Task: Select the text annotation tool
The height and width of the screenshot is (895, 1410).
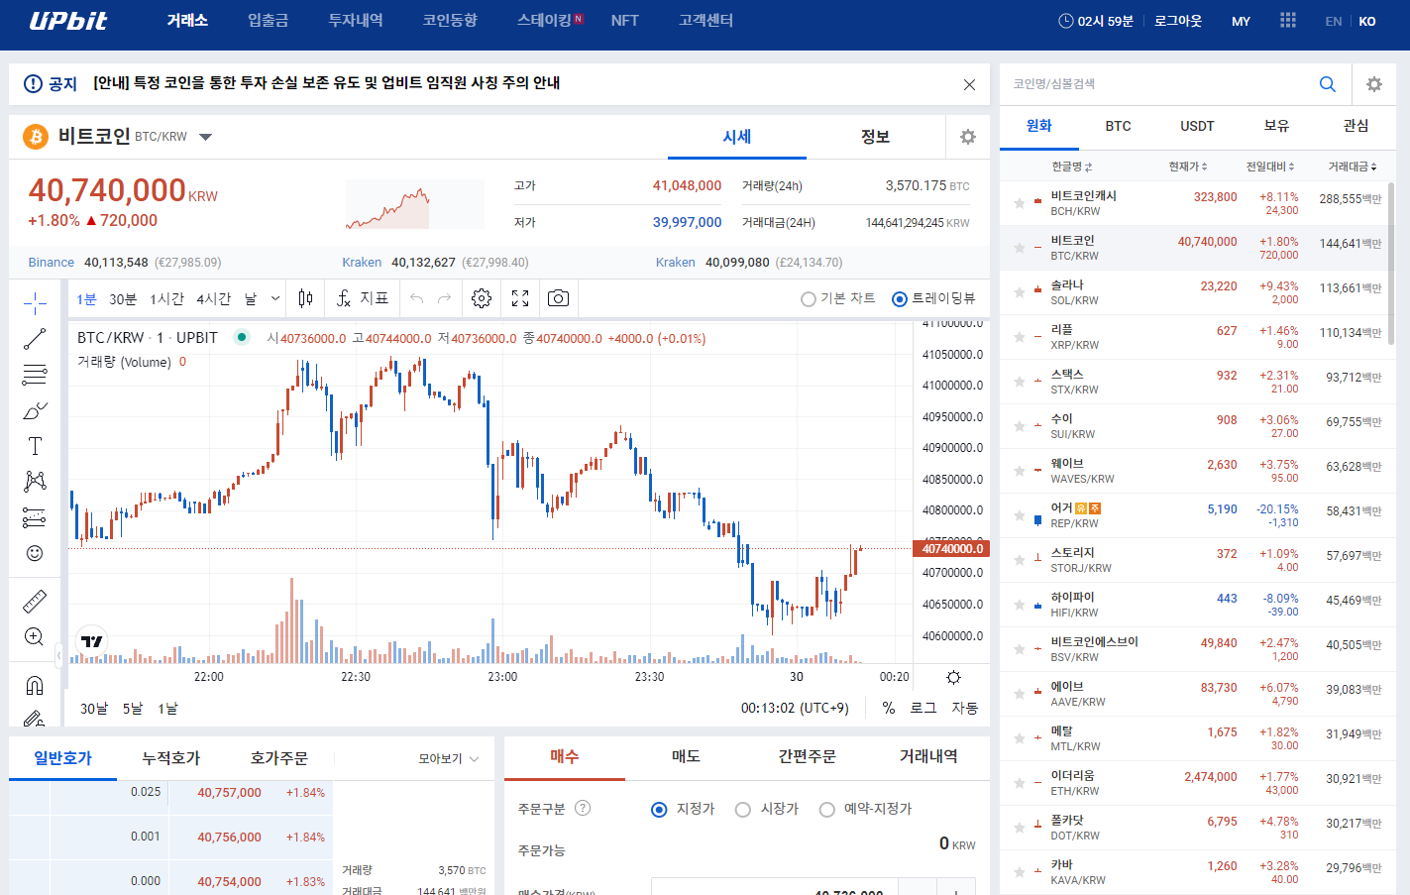Action: [x=35, y=446]
